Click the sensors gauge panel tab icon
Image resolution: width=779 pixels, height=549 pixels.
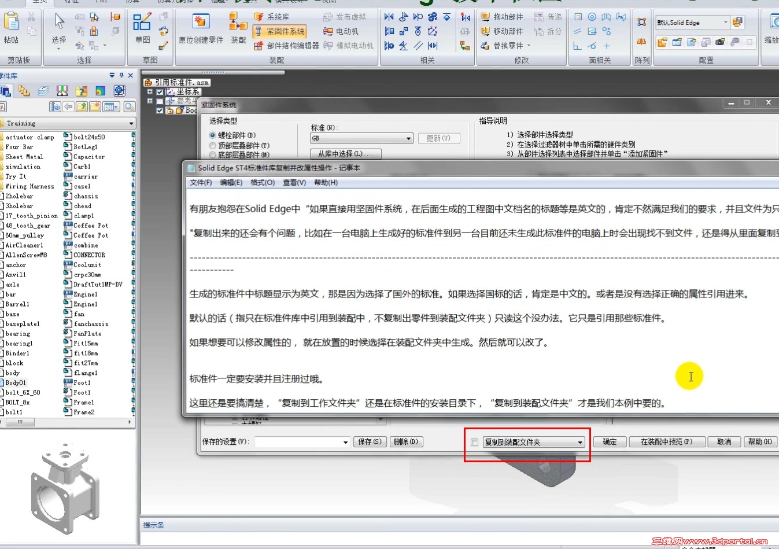coord(62,91)
